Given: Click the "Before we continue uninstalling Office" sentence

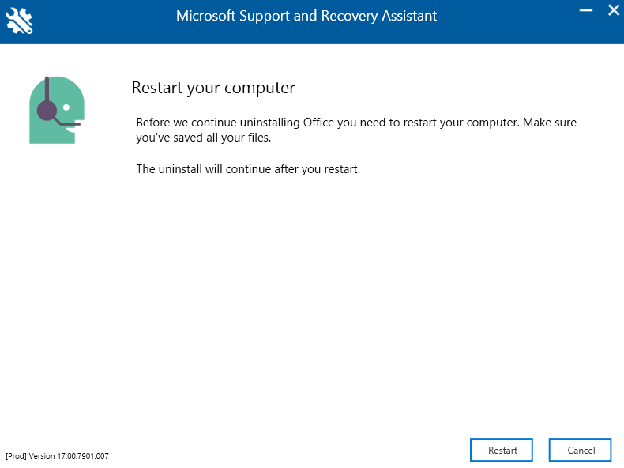Looking at the screenshot, I should pyautogui.click(x=328, y=123).
